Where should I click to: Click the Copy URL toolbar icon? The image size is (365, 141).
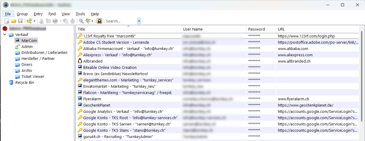click(66, 21)
